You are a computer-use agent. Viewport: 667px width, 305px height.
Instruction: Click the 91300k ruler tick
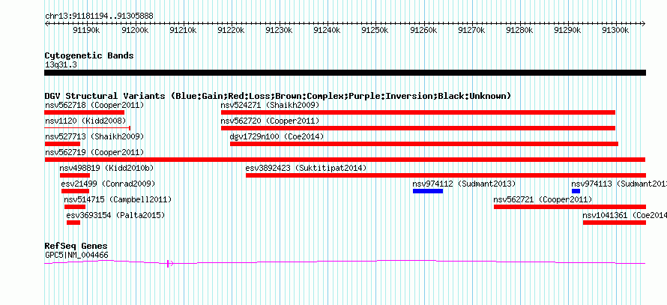point(616,30)
